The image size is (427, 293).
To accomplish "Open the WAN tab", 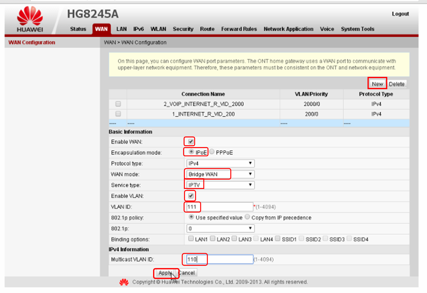I will click(x=101, y=29).
